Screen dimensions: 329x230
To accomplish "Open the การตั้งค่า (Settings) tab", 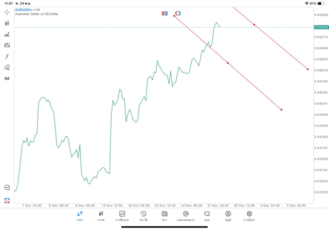I will (x=249, y=216).
